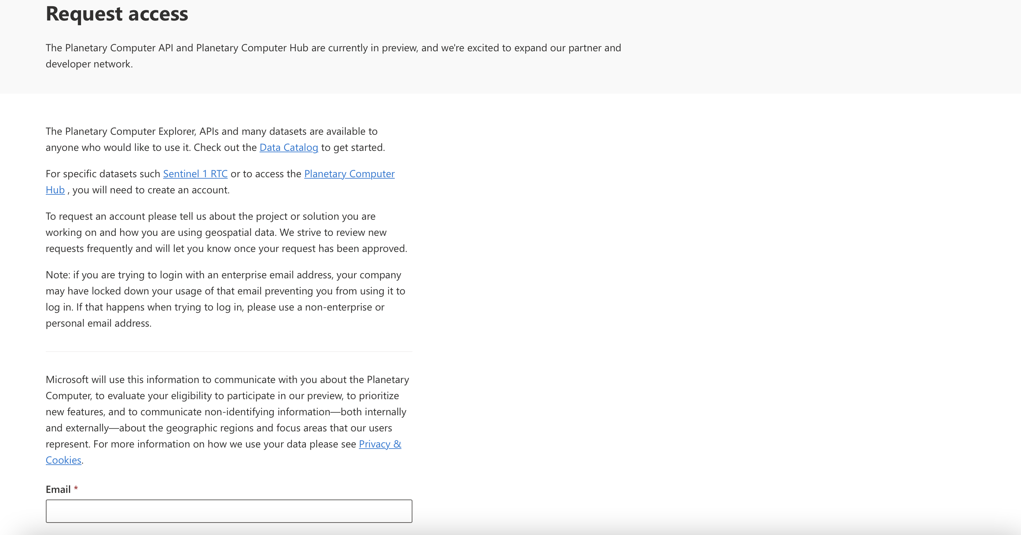Click the word Cookies in the privacy link
Screen dimensions: 1021x535
point(63,460)
